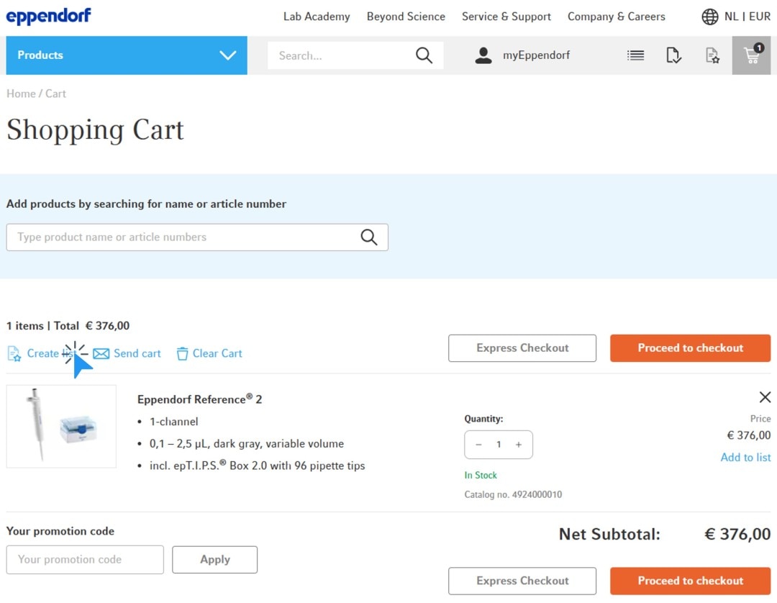Open the list view icon in header
Image resolution: width=777 pixels, height=603 pixels.
pyautogui.click(x=635, y=55)
